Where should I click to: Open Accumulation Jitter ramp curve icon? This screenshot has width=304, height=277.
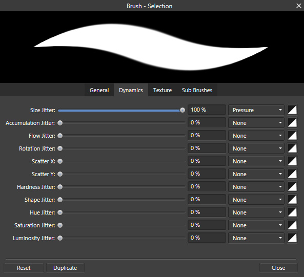pyautogui.click(x=292, y=123)
